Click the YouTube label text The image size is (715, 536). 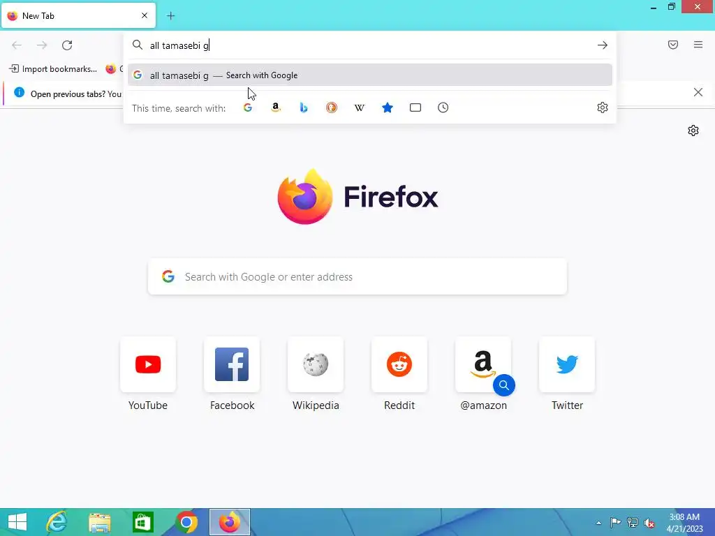148,405
